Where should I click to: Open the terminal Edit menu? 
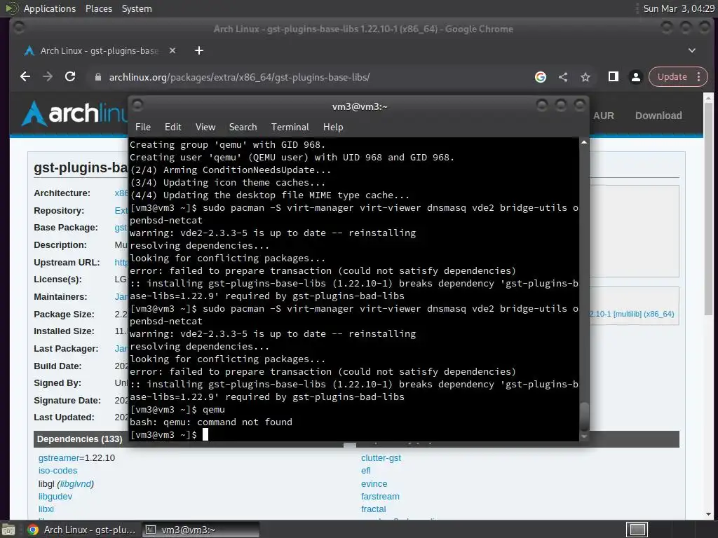[x=172, y=127]
